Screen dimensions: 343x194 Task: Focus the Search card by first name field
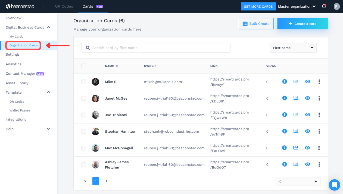[156, 48]
